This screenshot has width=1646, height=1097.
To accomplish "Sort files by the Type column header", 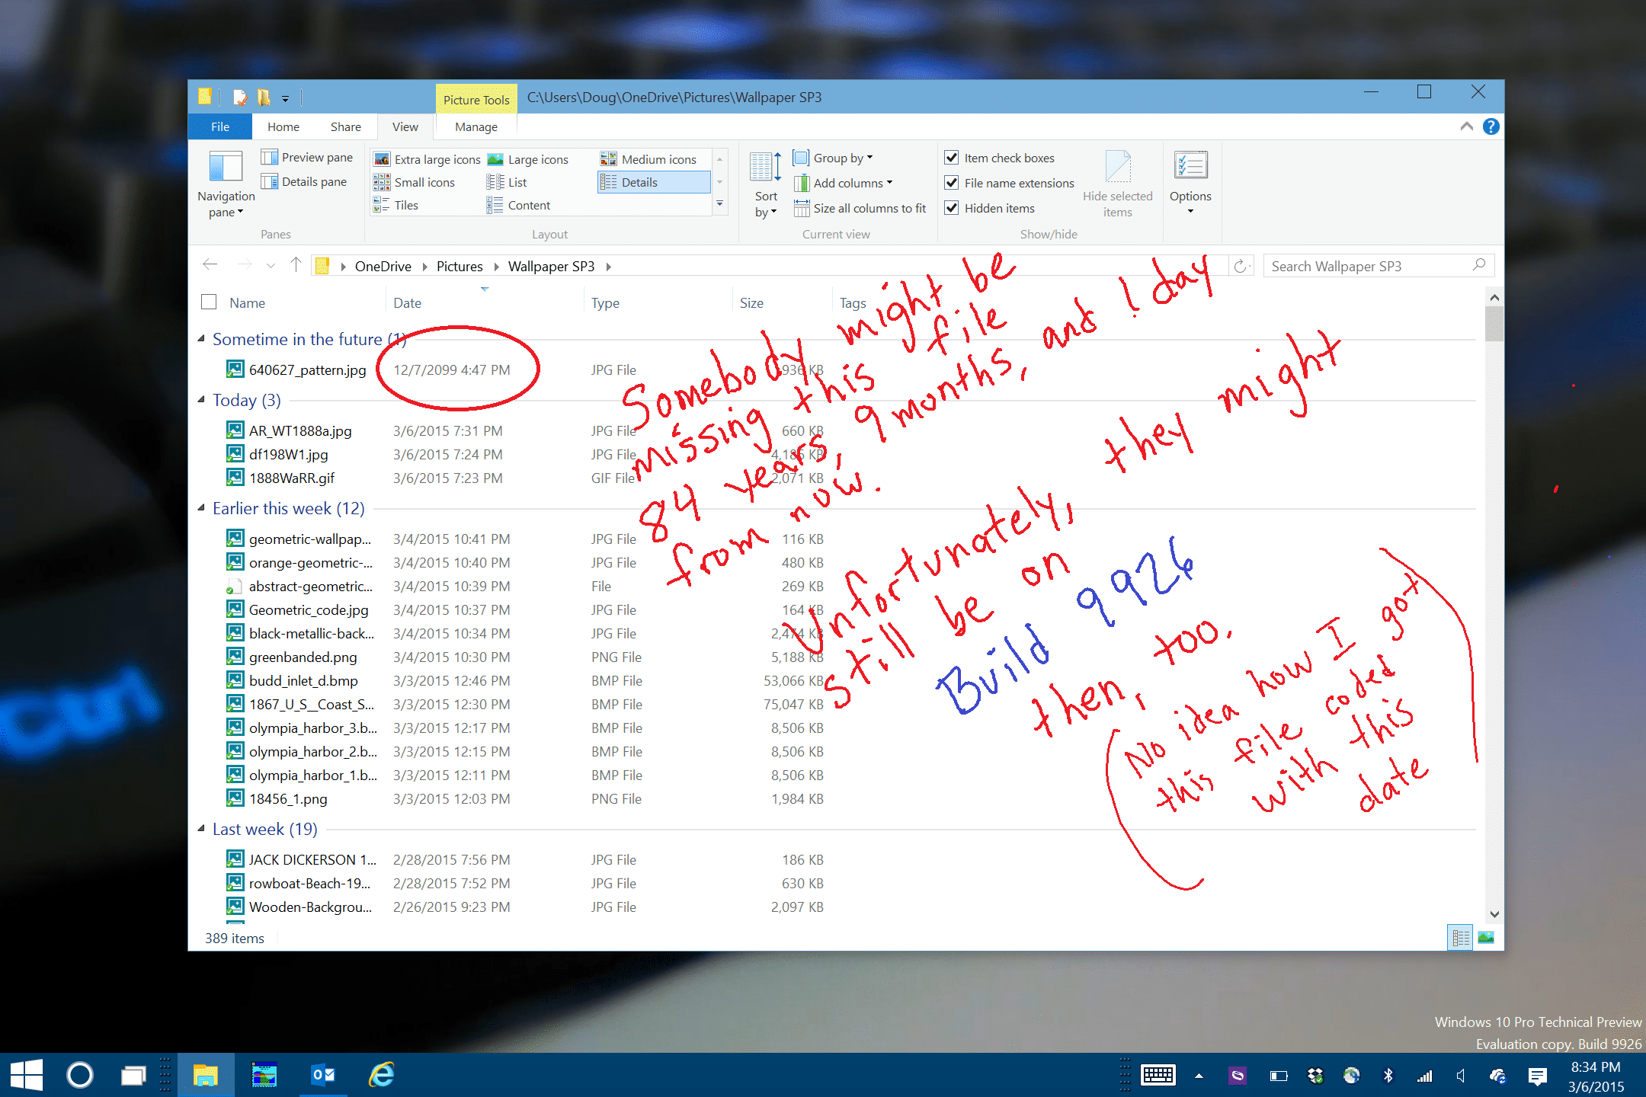I will [658, 302].
